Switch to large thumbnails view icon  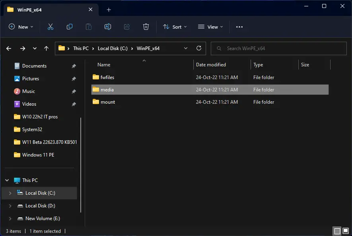click(346, 231)
